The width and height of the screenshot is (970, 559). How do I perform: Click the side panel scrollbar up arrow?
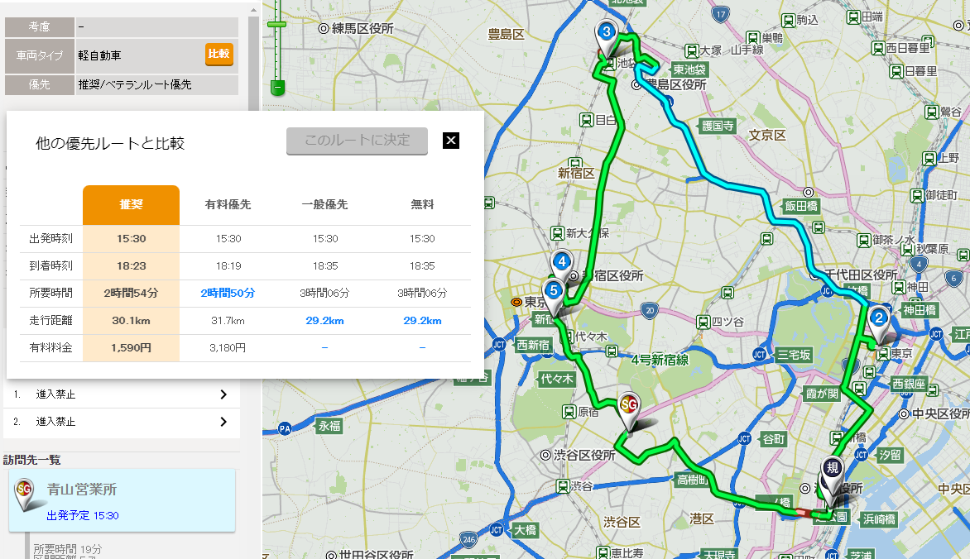coord(253,10)
